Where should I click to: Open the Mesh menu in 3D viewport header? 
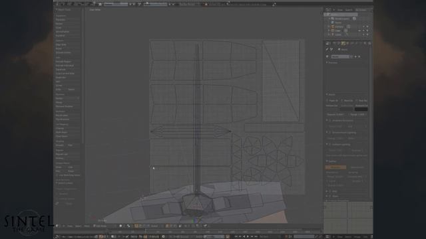[x=87, y=226]
